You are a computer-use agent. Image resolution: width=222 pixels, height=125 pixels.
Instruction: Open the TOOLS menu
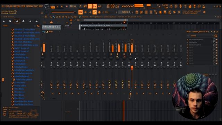[36, 6]
